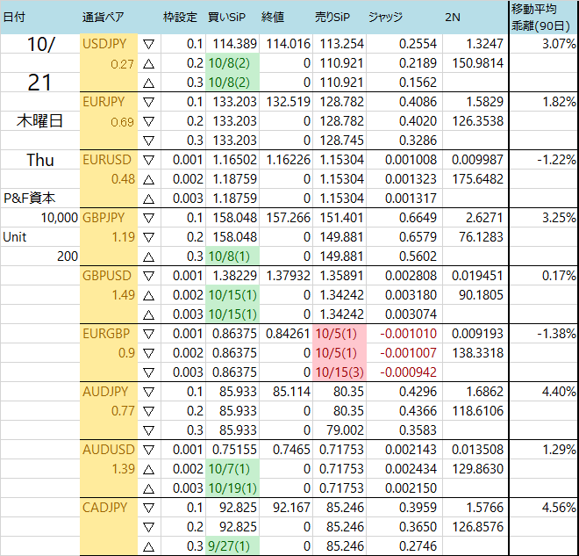Click the up triangle in AUDUSD 0.003 row
The height and width of the screenshot is (556, 579).
[x=149, y=488]
